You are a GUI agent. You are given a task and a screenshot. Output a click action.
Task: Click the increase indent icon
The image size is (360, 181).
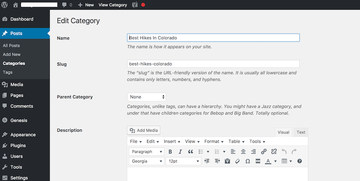[217, 161]
